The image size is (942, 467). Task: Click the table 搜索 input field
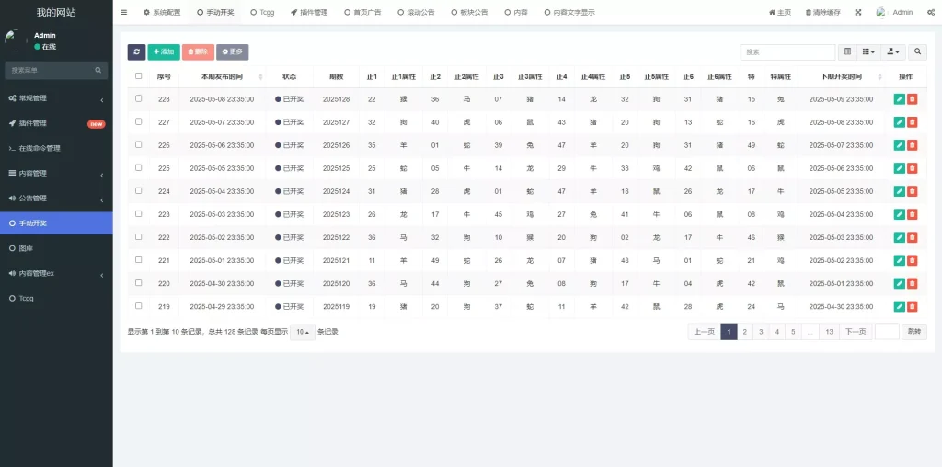tap(787, 52)
